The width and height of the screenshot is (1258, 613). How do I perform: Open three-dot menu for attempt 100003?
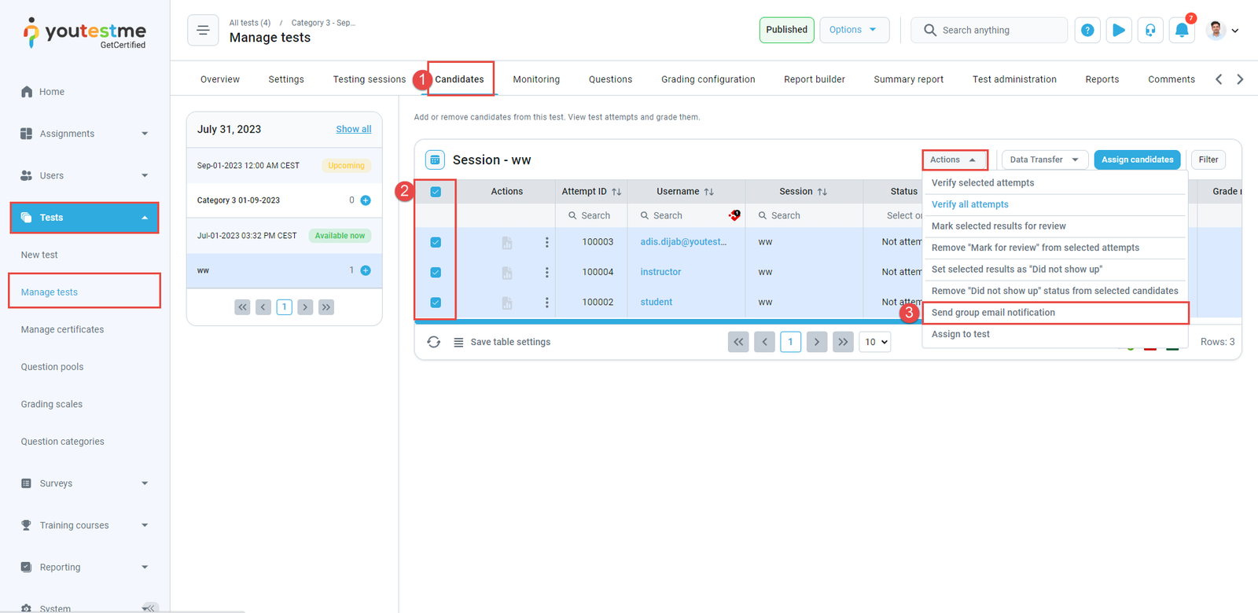547,242
